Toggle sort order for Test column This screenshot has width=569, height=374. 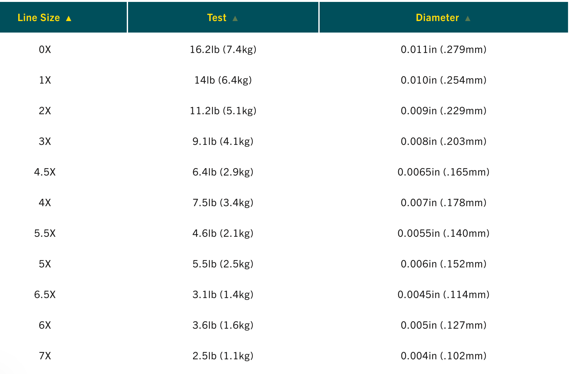pyautogui.click(x=217, y=18)
